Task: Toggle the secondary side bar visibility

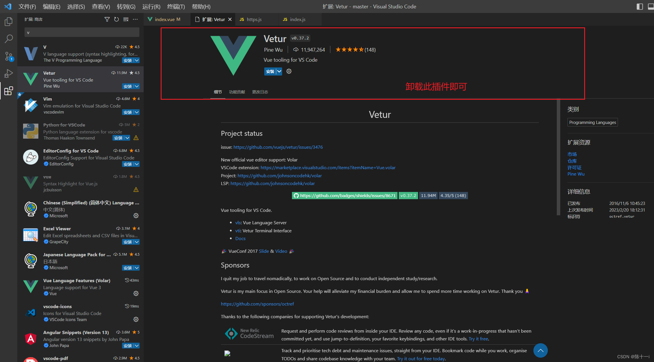Action: tap(640, 6)
